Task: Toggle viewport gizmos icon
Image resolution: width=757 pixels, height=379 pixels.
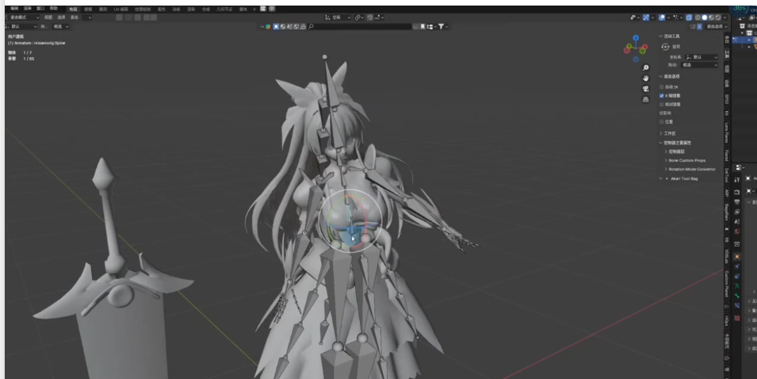Action: pyautogui.click(x=646, y=17)
